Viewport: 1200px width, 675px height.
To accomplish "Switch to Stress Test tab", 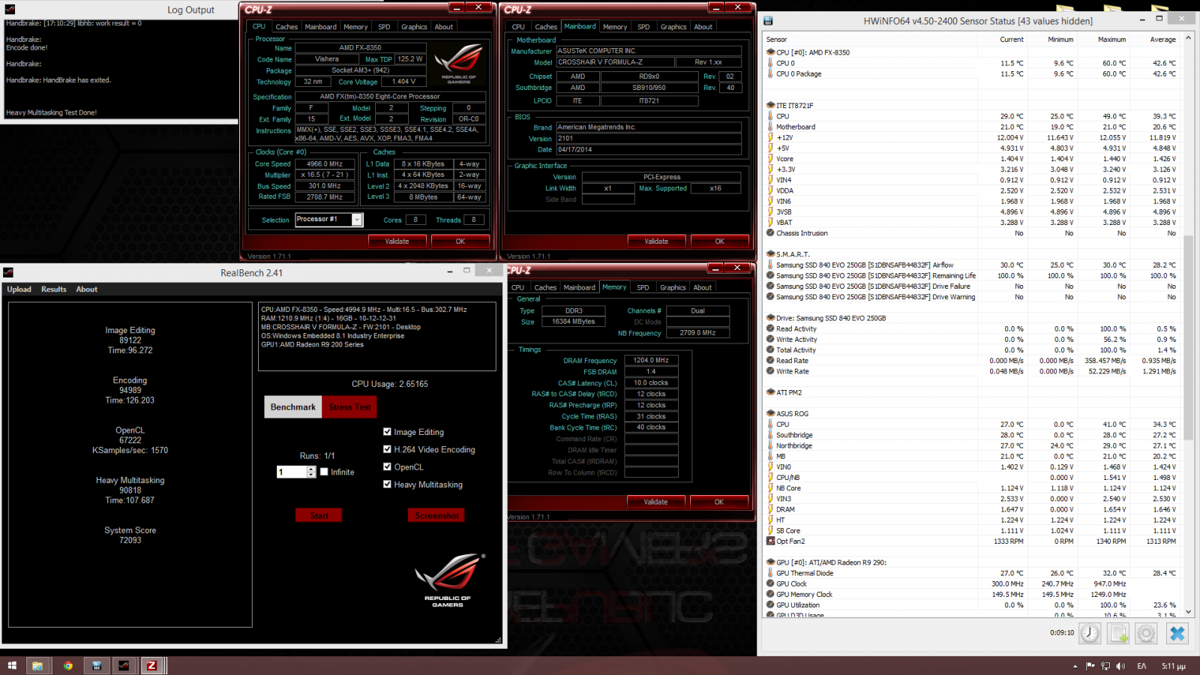I will pos(349,407).
